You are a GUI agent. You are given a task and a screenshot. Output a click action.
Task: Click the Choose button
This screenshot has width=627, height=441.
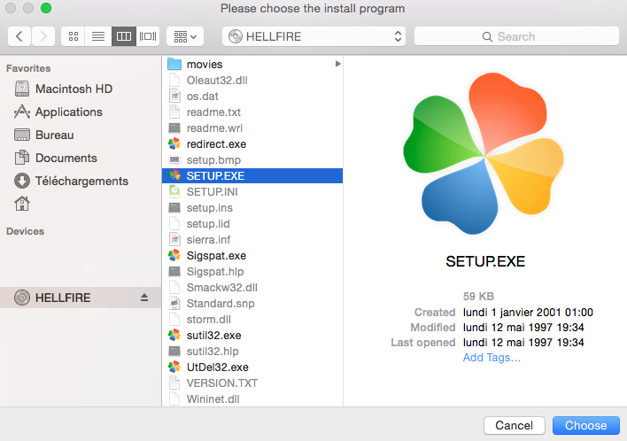pos(585,425)
